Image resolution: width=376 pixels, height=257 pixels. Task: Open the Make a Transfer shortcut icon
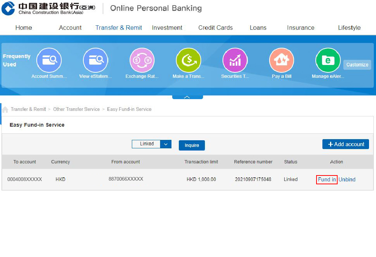tap(188, 60)
